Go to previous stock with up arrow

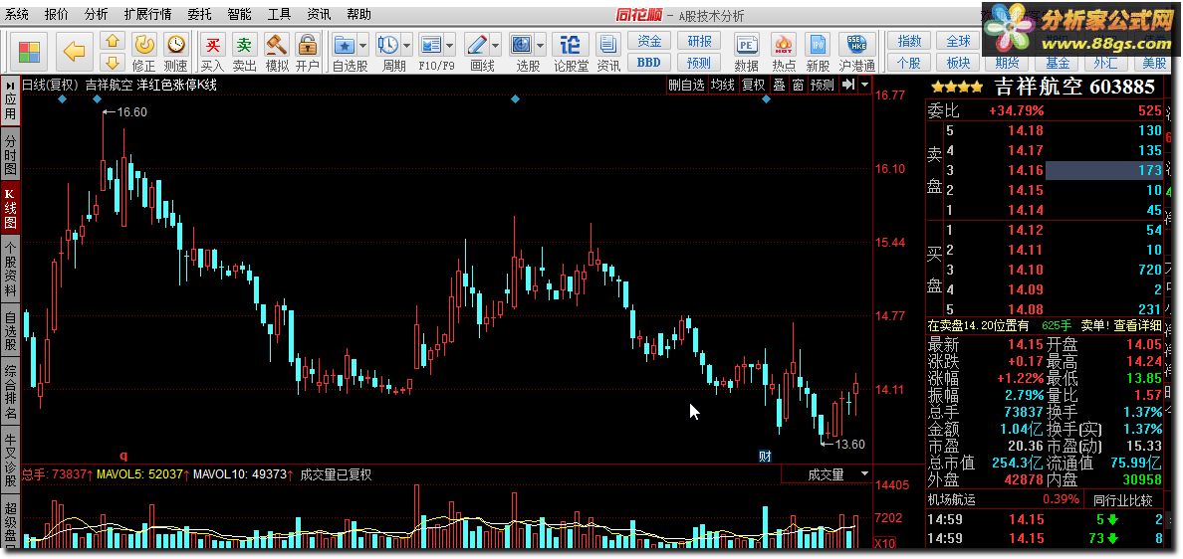[113, 42]
